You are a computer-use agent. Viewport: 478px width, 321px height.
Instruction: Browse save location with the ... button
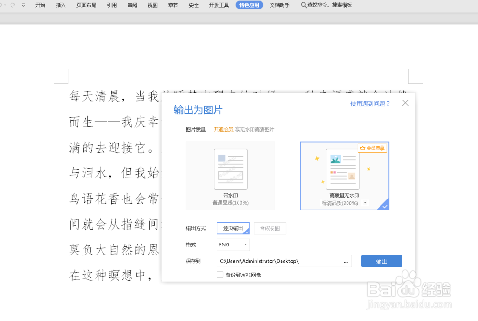[347, 261]
